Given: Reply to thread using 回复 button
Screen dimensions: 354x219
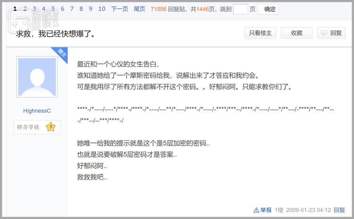Looking at the screenshot, I should pyautogui.click(x=331, y=33).
